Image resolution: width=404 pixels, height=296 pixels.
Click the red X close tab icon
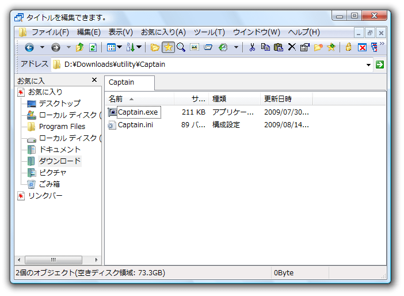click(362, 48)
